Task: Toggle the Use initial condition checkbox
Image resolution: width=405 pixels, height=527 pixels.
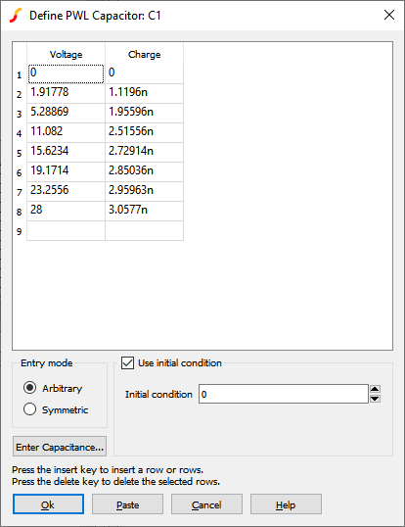Action: (x=127, y=363)
